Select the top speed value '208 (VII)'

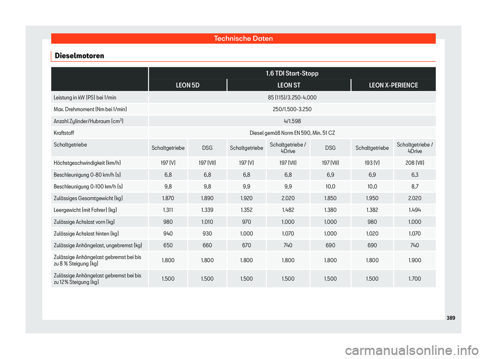click(x=414, y=163)
